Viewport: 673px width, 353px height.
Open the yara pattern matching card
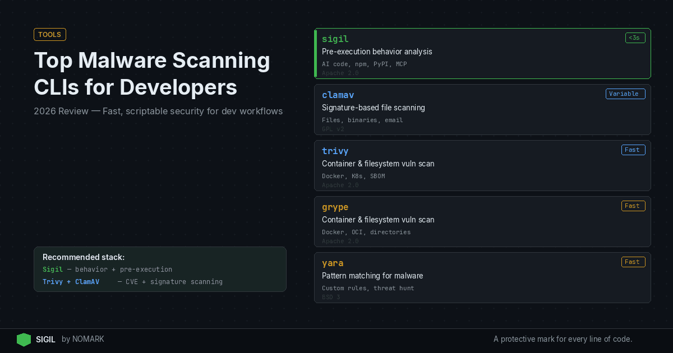333,263
